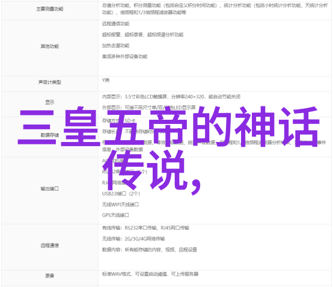
Task: Click the 无线WIFI天线接口 line
Action: 120,205
